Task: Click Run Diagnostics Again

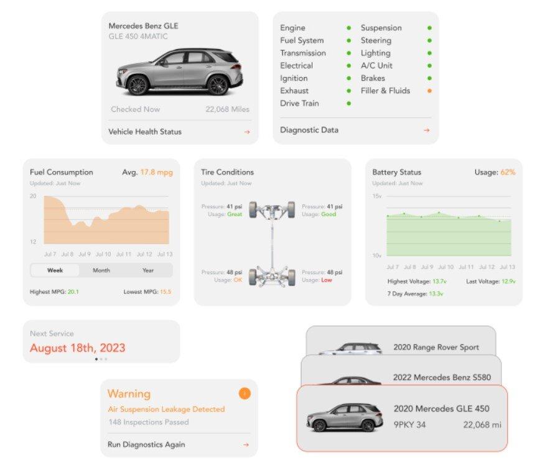Action: pos(146,444)
